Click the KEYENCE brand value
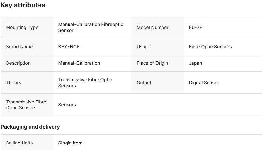This screenshot has height=150, width=262. click(x=69, y=47)
